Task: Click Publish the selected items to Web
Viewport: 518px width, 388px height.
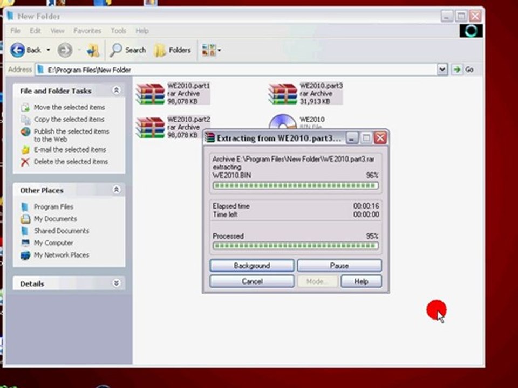Action: [x=71, y=135]
